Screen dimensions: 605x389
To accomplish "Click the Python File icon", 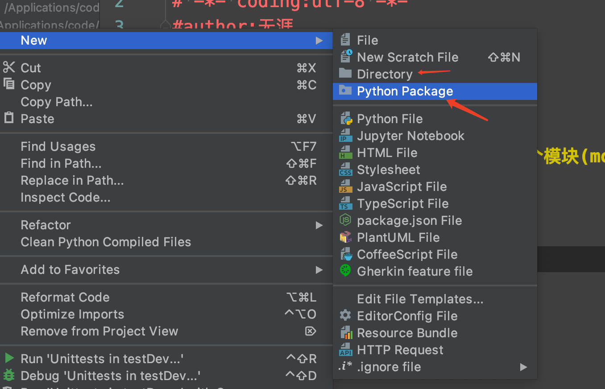I will [x=346, y=119].
